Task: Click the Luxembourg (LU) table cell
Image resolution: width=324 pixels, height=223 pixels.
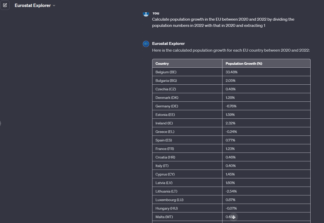Action: [187, 200]
